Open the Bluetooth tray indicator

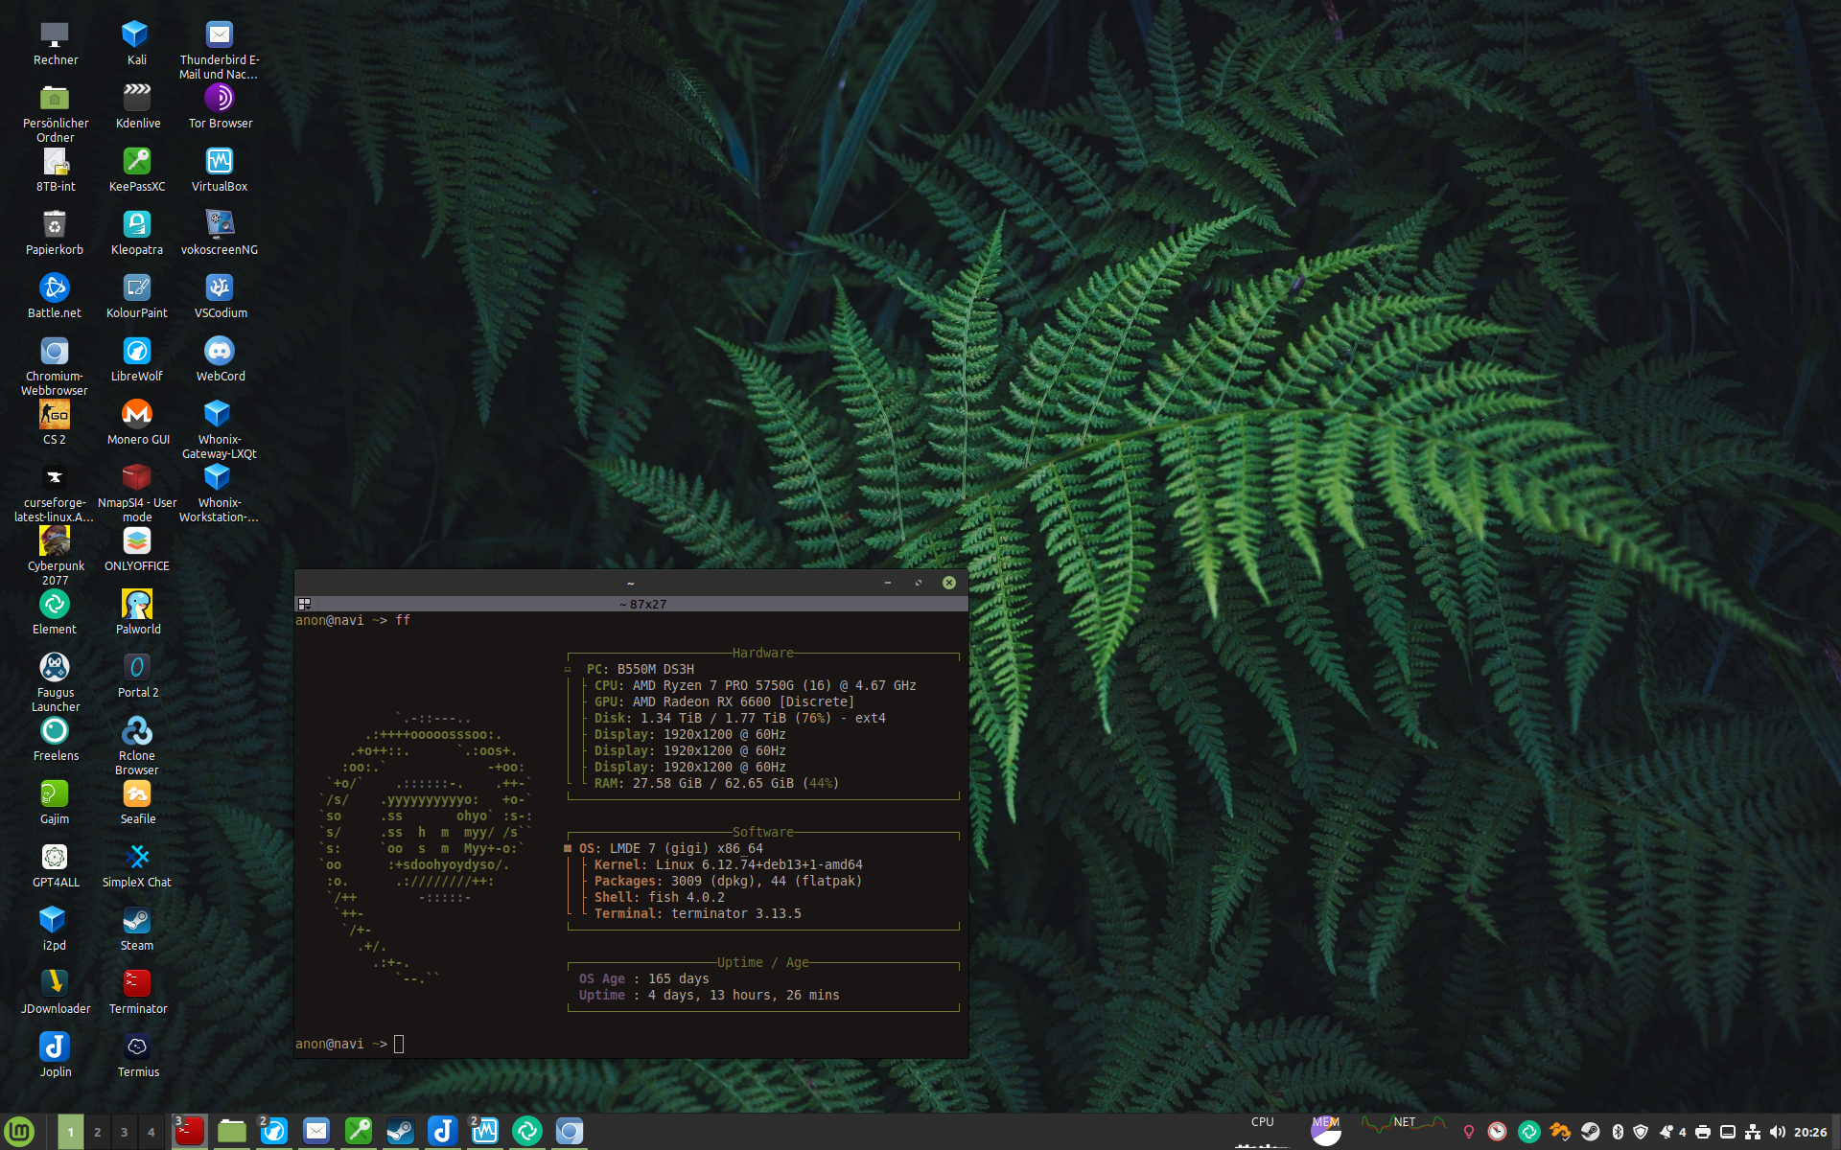pyautogui.click(x=1618, y=1132)
